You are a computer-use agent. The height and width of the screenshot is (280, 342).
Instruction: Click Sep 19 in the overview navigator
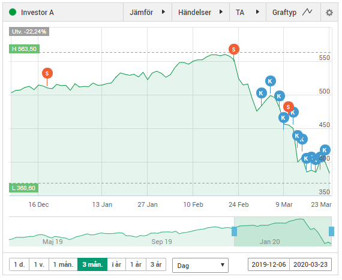coord(161,242)
